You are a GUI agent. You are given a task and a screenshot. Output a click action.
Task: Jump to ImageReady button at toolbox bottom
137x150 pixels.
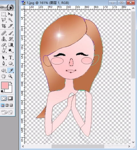point(7,112)
